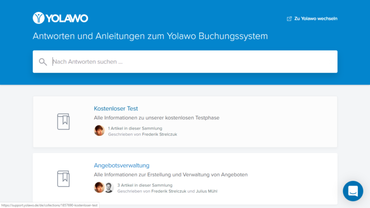Click author name Julius Mühl
Screen dimensions: 370x208
pos(207,191)
